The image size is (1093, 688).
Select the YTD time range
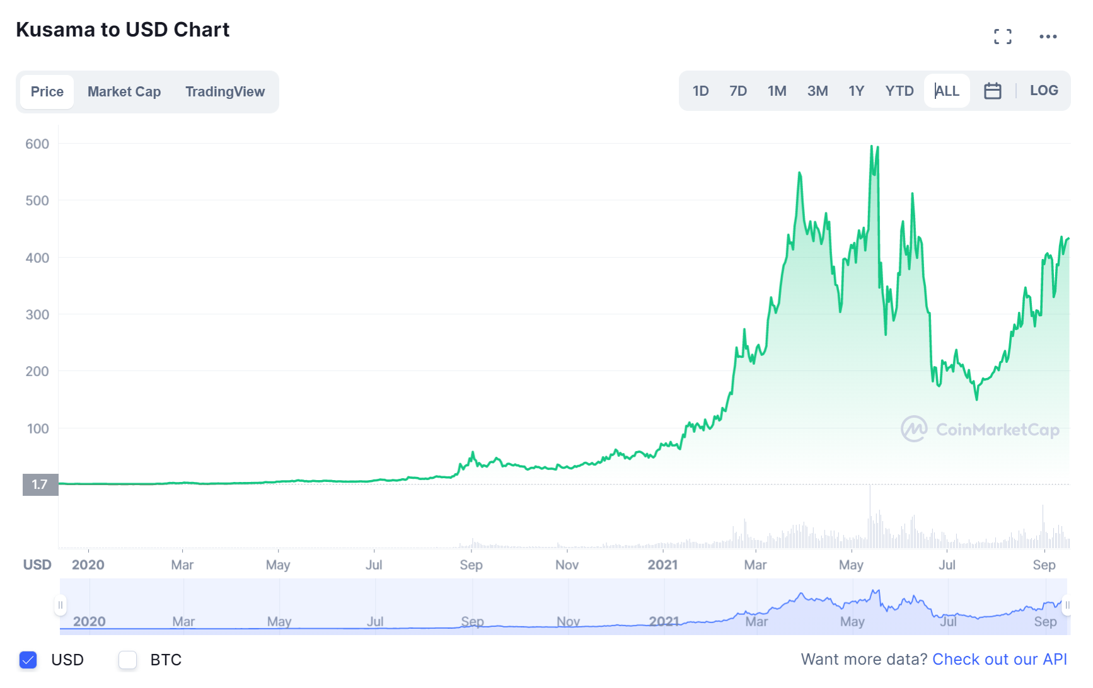click(x=899, y=91)
